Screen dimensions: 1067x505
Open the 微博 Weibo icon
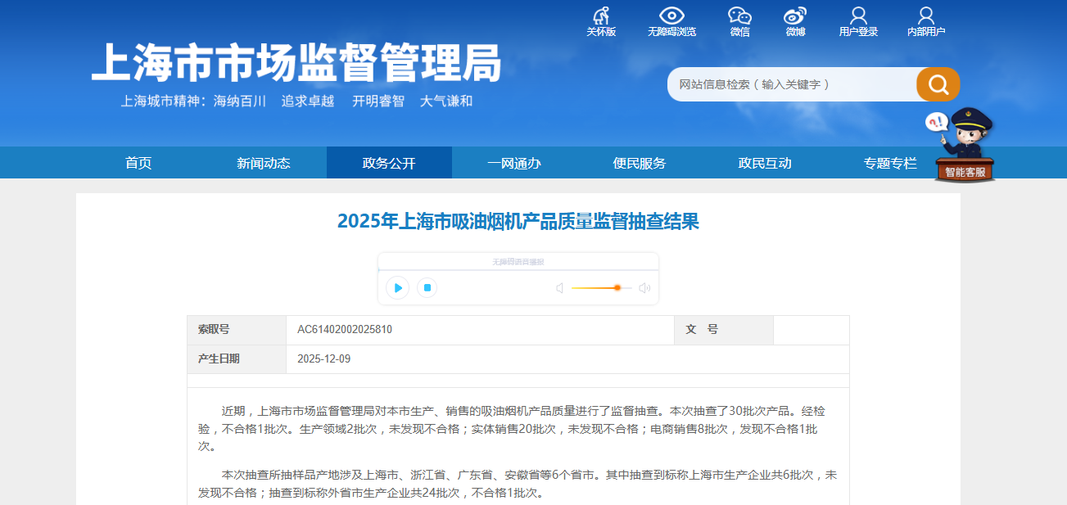pyautogui.click(x=795, y=16)
